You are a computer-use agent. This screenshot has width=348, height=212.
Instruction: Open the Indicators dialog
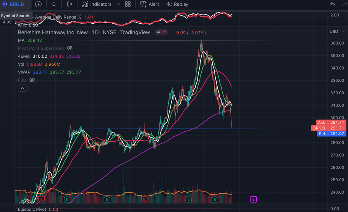97,4
